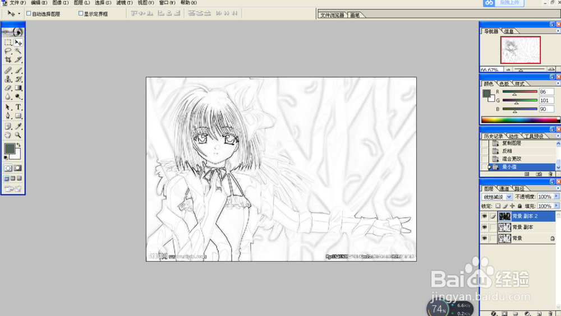The height and width of the screenshot is (316, 561).
Task: Create new snapshot in History panel
Action: tap(539, 174)
